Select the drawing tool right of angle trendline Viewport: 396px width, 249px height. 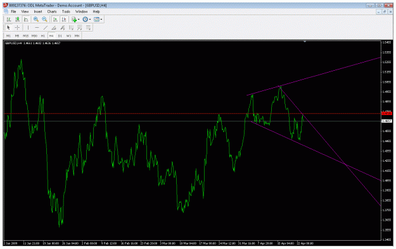click(63, 27)
